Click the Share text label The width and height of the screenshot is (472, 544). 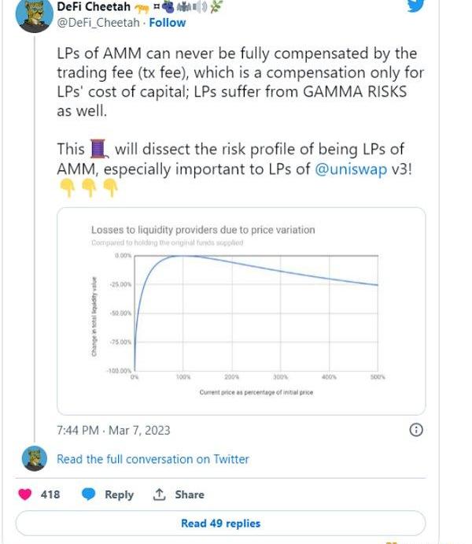point(190,494)
